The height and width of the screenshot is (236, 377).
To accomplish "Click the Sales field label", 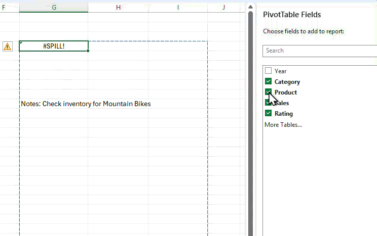I will pyautogui.click(x=282, y=103).
